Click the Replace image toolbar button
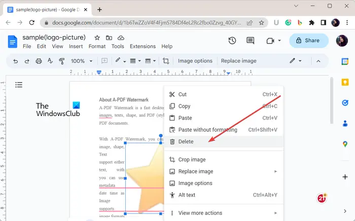Viewport: 355px width, 221px height. click(x=238, y=61)
